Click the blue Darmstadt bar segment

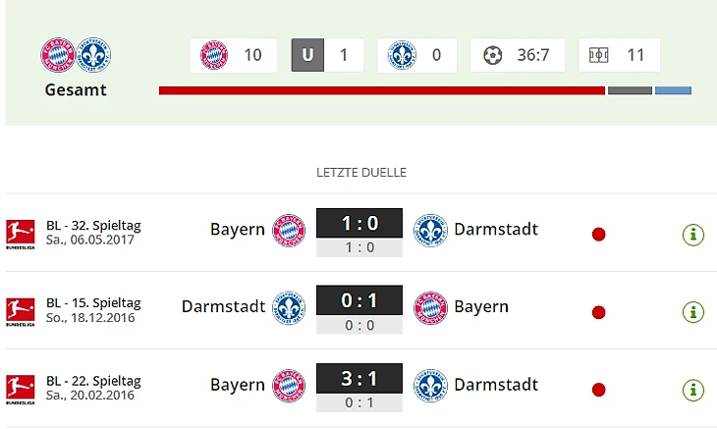[673, 90]
